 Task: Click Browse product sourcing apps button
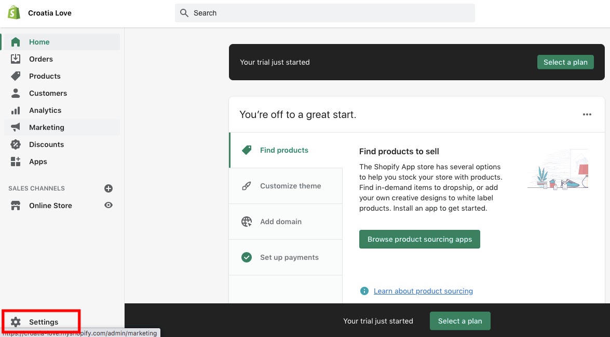tap(419, 239)
